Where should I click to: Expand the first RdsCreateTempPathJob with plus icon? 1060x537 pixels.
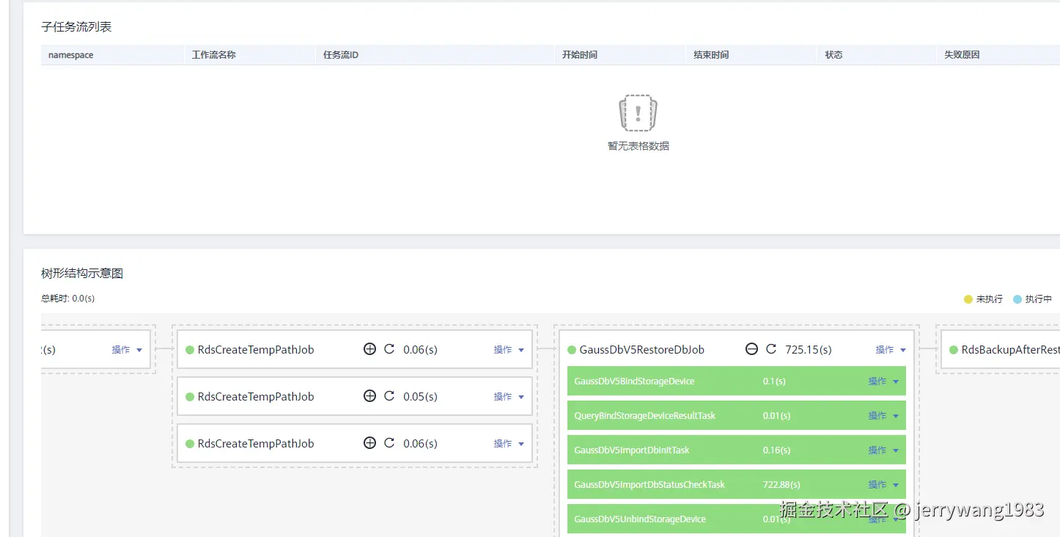pos(369,349)
